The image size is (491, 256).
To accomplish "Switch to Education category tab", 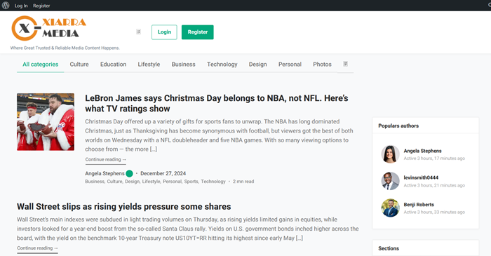I will [114, 64].
